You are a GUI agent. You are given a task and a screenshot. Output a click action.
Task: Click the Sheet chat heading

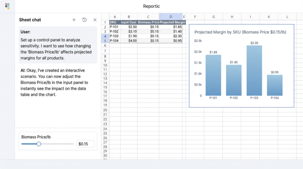[30, 20]
